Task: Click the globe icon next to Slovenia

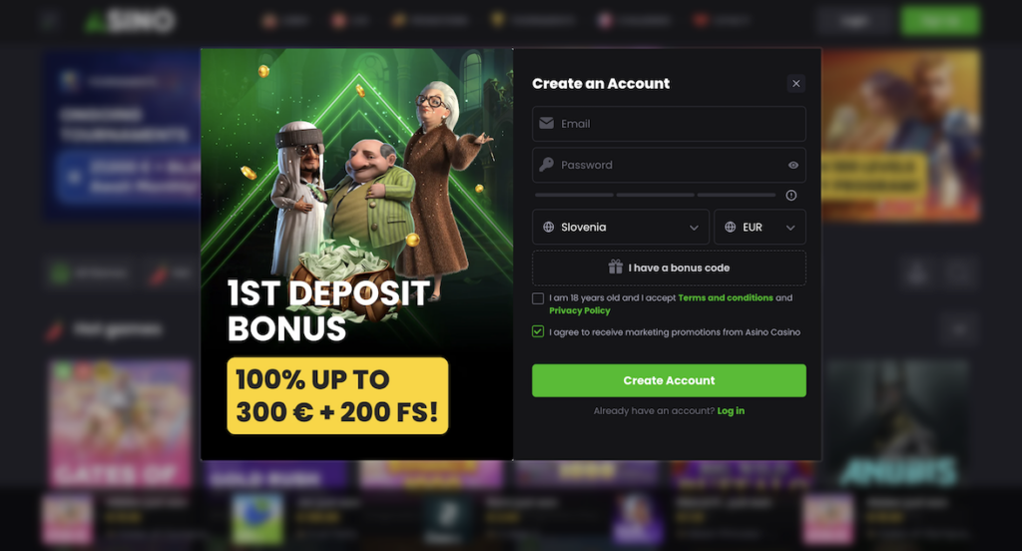Action: coord(548,227)
